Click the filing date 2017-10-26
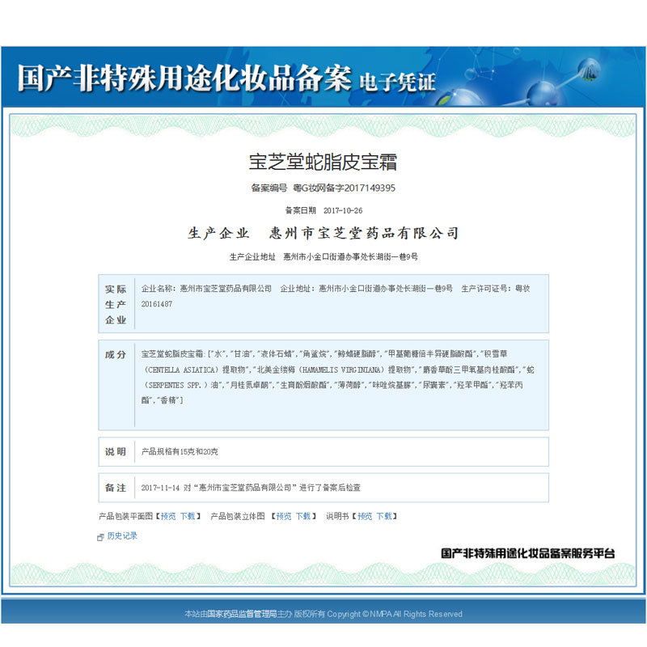647x647 pixels. pos(343,210)
